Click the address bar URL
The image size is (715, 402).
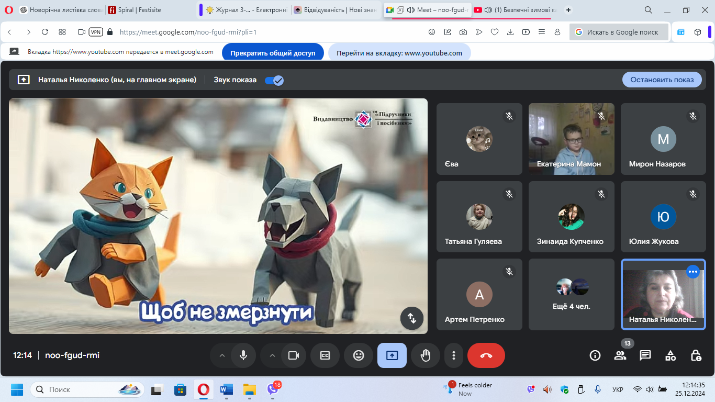[188, 32]
